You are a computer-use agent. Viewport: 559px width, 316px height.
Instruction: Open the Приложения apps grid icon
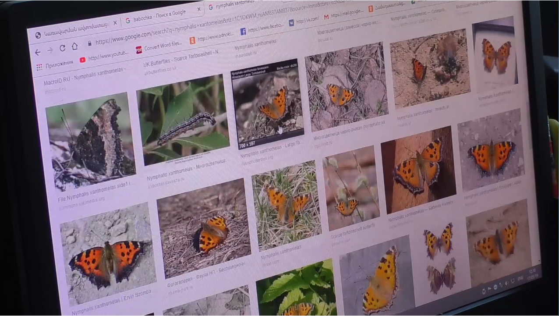(x=39, y=67)
